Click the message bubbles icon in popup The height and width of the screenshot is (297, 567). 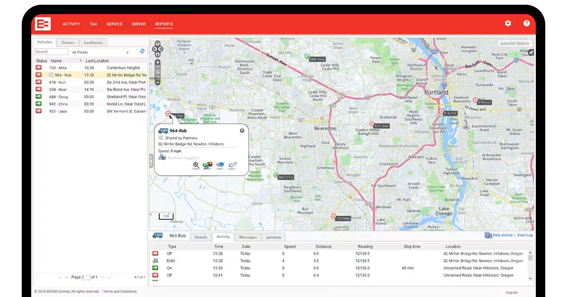(220, 165)
